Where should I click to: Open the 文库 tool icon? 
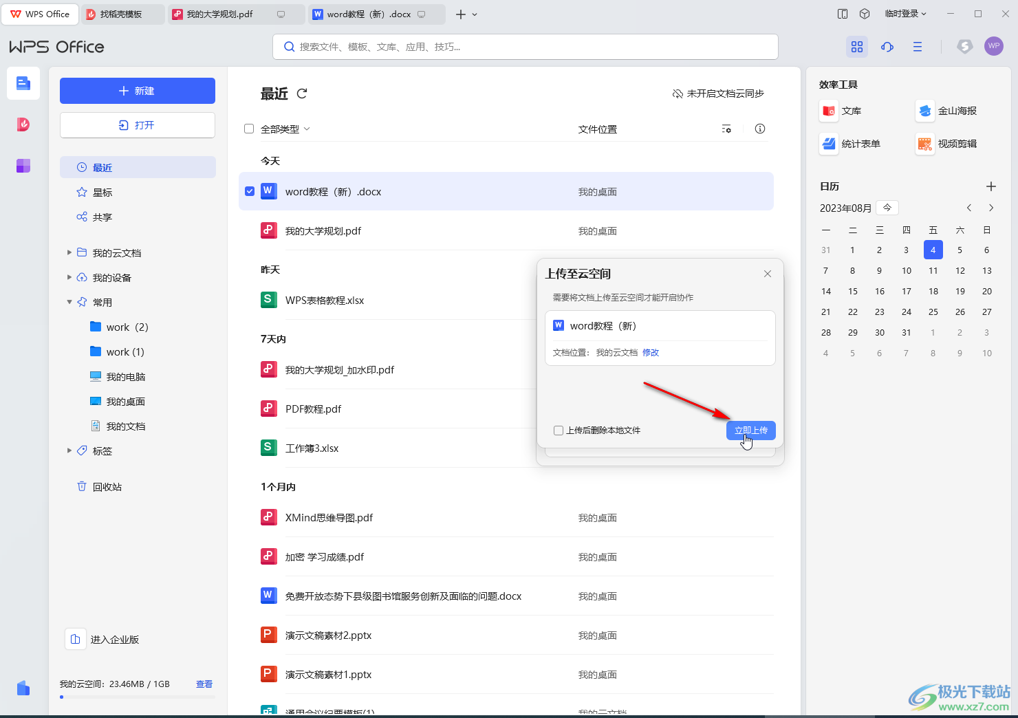[829, 111]
